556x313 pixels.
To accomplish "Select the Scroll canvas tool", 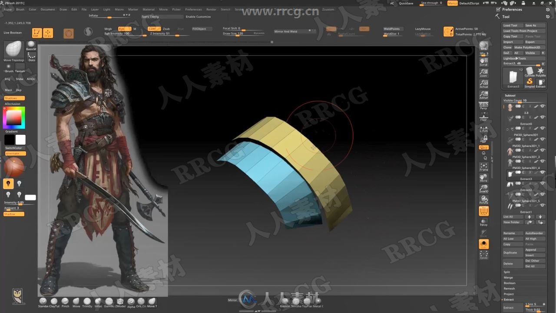I will (x=483, y=62).
